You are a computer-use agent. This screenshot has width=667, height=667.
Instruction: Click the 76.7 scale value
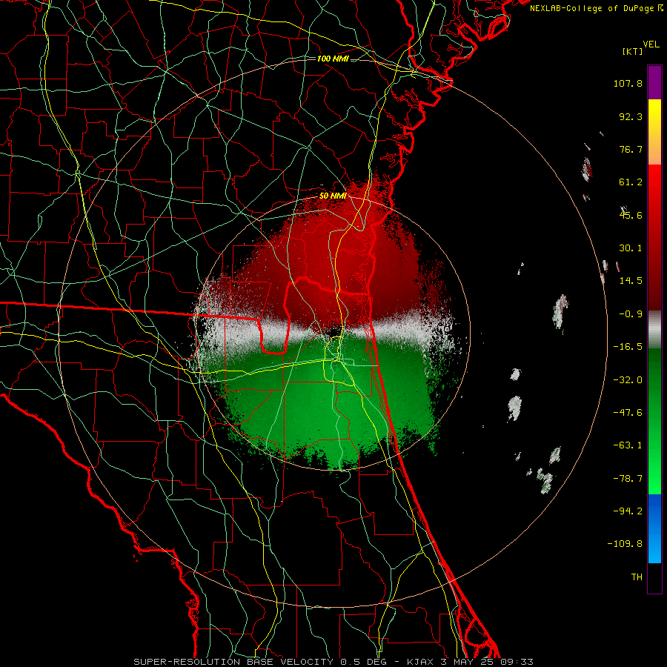click(631, 149)
